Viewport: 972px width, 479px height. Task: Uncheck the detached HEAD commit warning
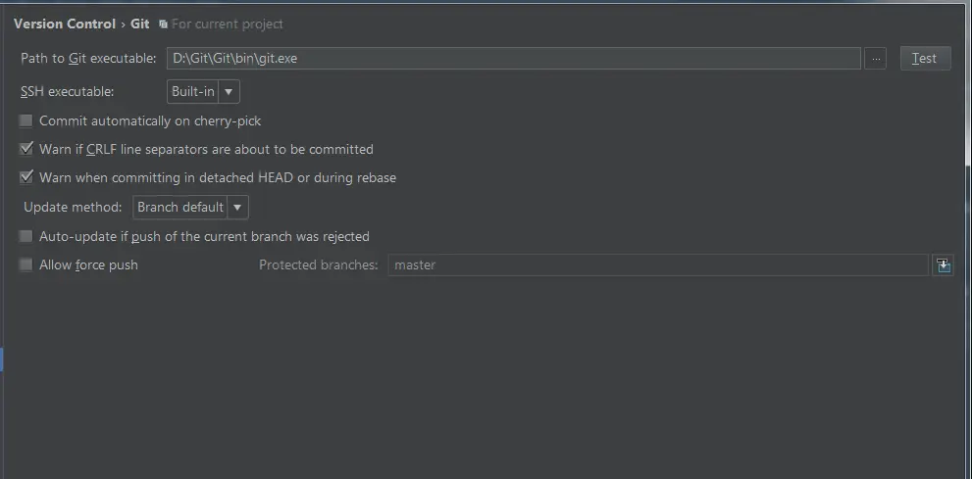point(26,178)
